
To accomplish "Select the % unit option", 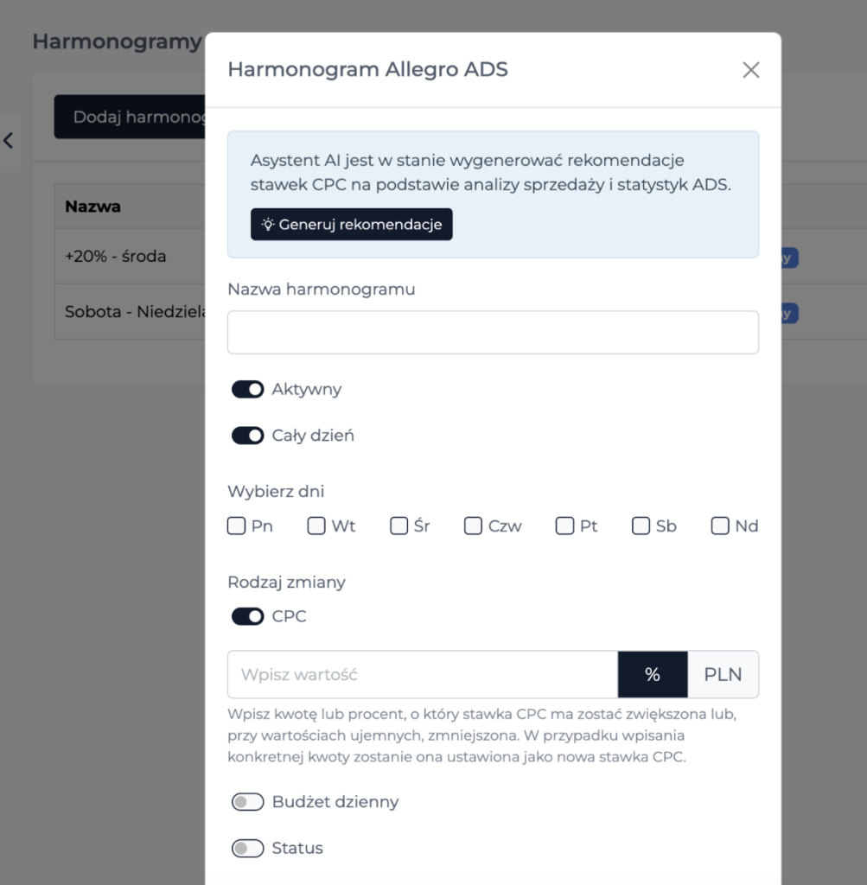I will tap(653, 674).
